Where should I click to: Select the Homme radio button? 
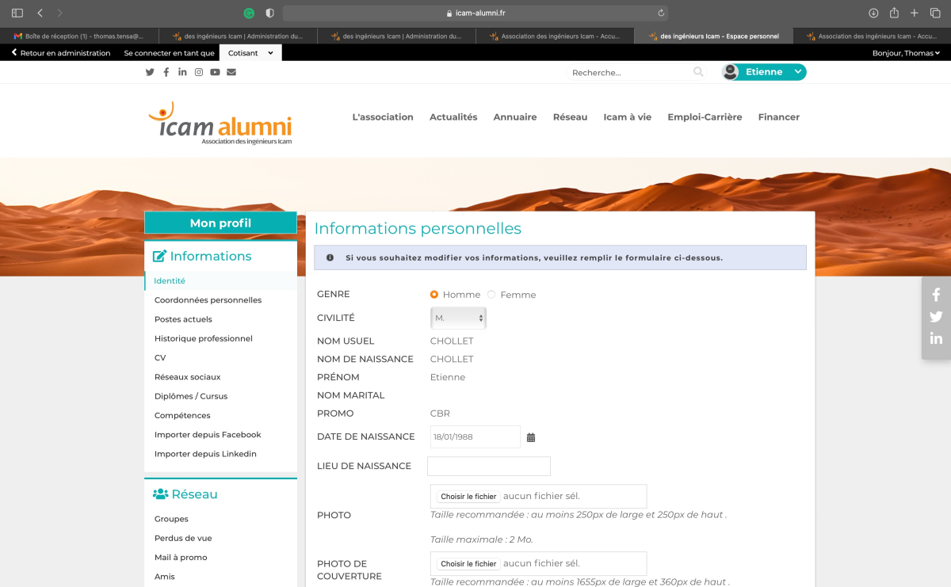click(434, 295)
